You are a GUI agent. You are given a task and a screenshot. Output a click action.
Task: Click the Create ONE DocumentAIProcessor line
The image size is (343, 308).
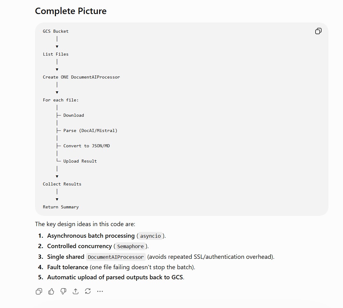point(81,77)
